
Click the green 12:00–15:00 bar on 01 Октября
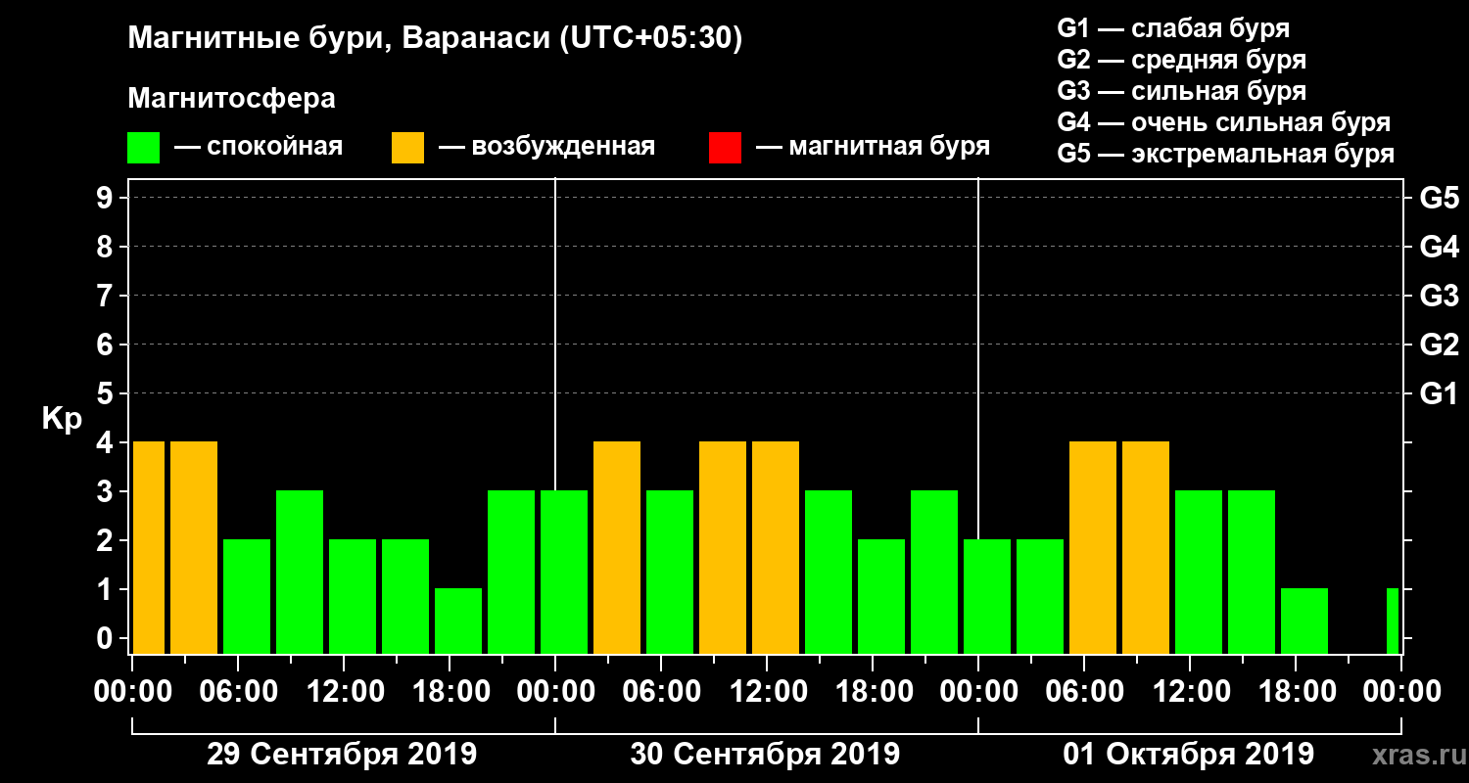(x=1199, y=572)
